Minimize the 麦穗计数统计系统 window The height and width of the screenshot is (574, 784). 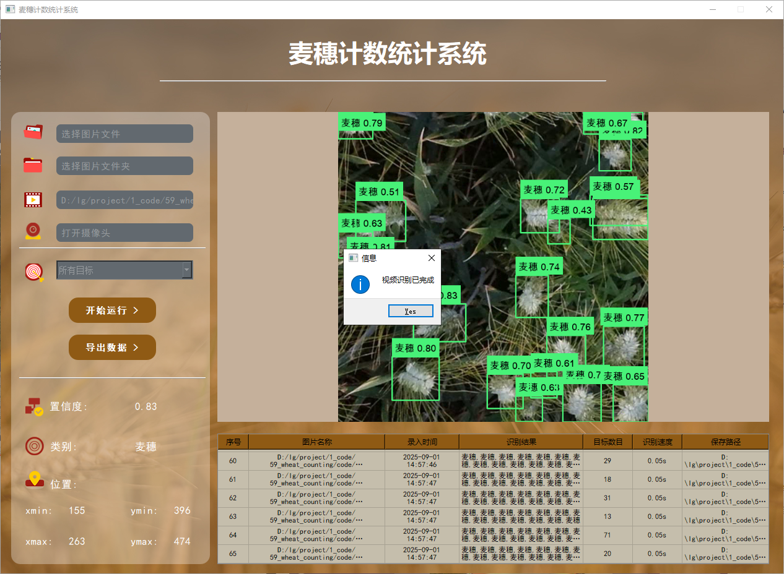(x=712, y=9)
